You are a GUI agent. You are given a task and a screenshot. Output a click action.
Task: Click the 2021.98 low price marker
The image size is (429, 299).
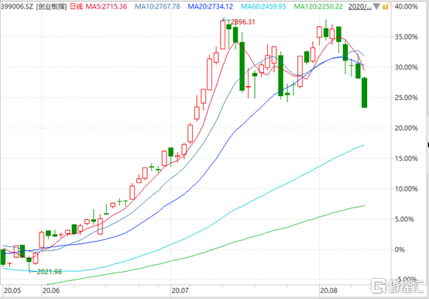(x=50, y=272)
